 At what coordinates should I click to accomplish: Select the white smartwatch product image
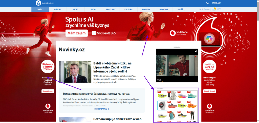click(162, 105)
